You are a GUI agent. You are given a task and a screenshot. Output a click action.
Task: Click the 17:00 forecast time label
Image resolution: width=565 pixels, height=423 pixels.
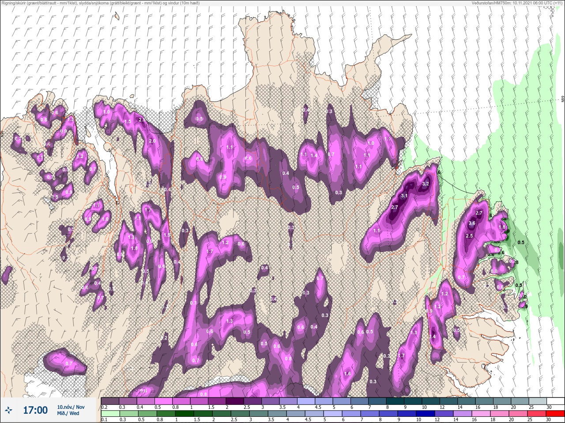coord(35,410)
